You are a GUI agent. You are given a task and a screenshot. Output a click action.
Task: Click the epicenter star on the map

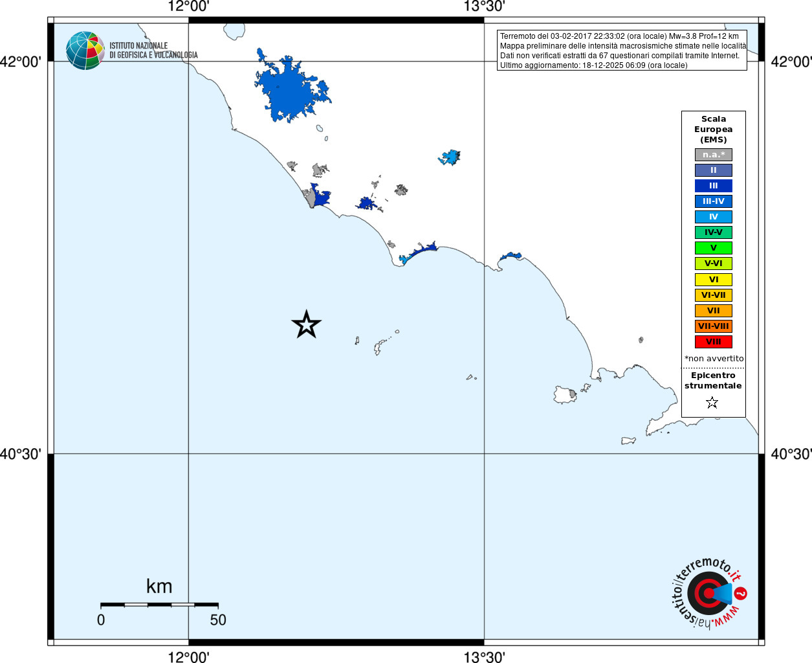point(307,324)
